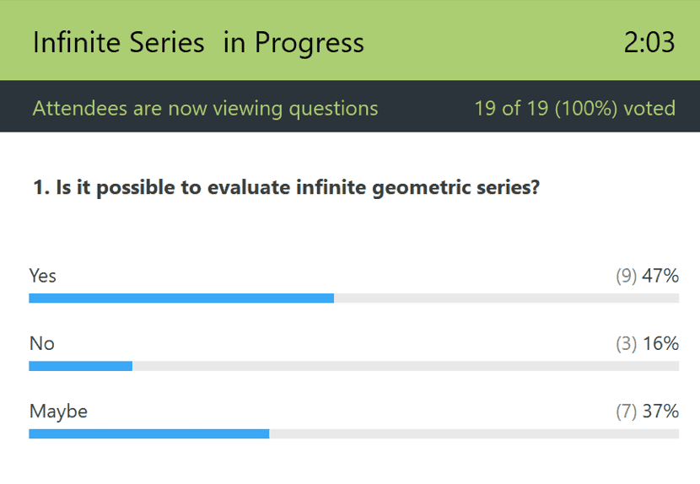
Task: Click the question number '1.' before the question
Action: pos(40,188)
